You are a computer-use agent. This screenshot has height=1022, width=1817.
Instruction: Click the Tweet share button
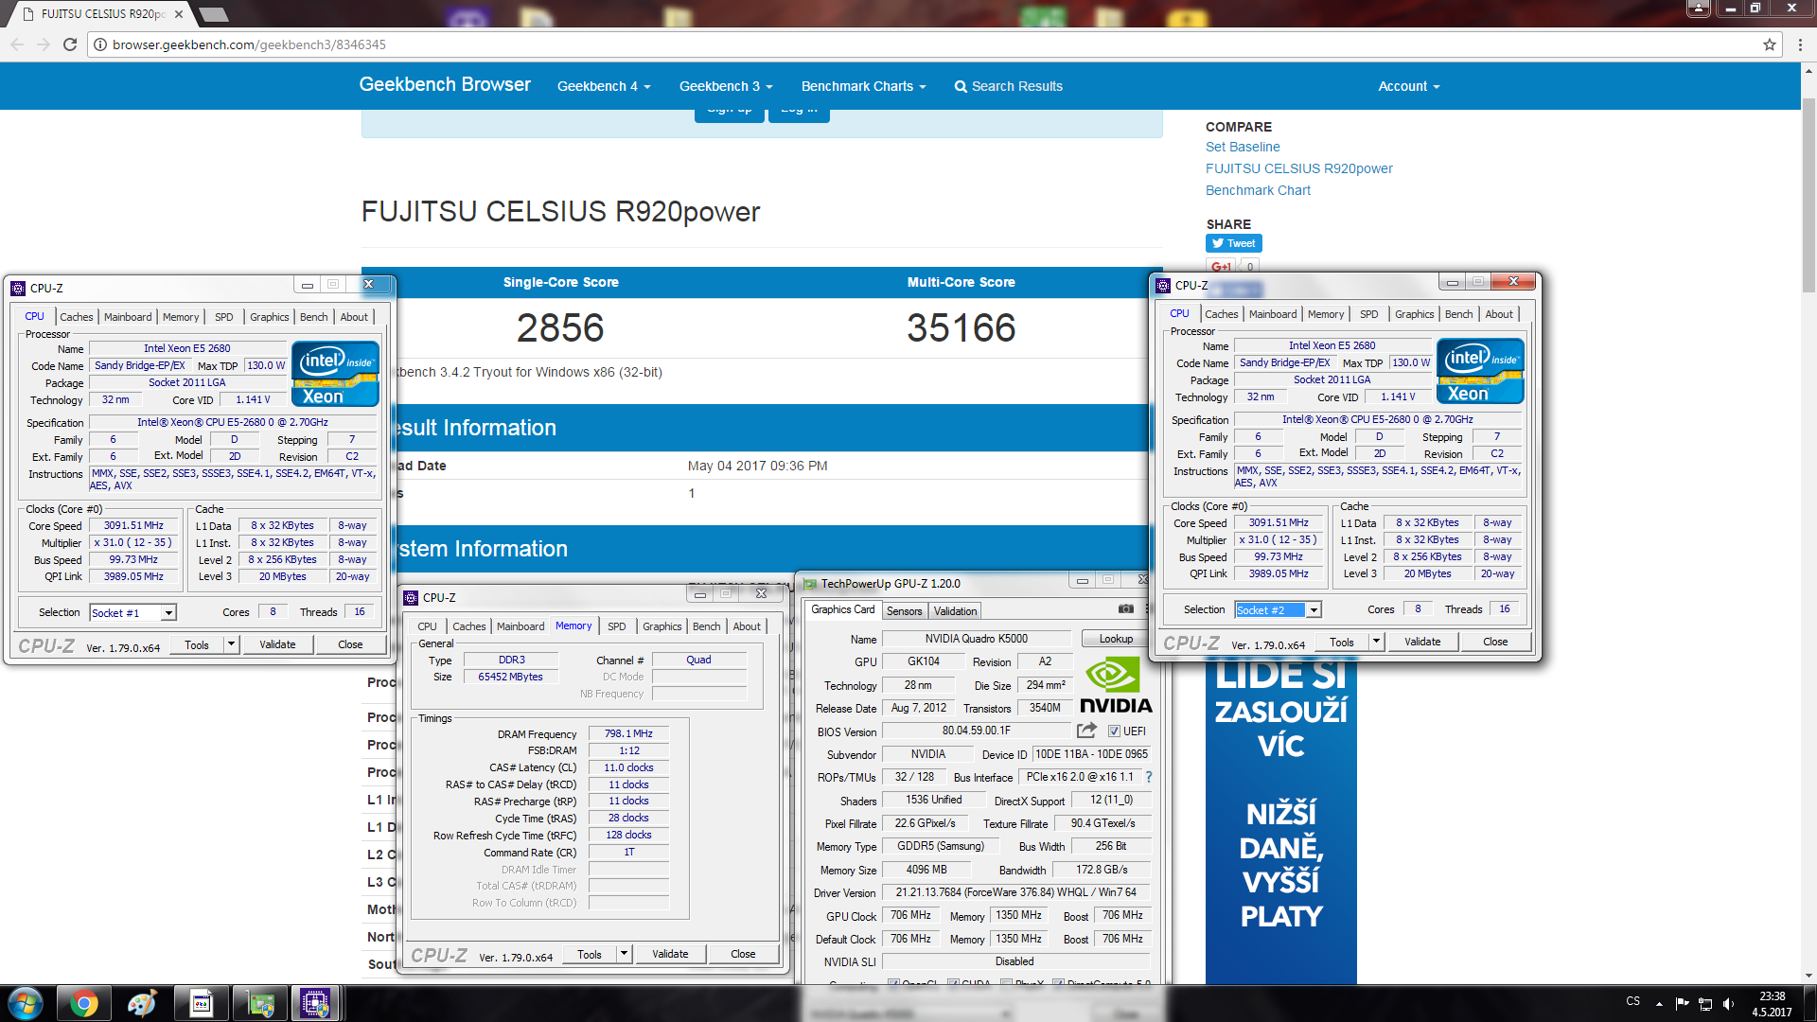point(1234,243)
